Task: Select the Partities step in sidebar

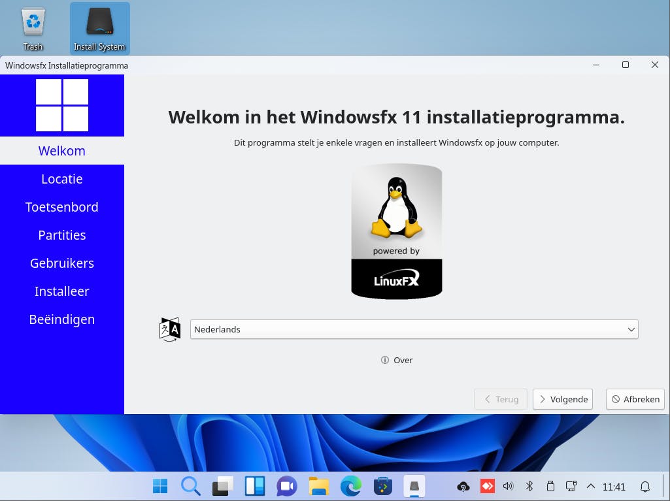Action: click(62, 235)
